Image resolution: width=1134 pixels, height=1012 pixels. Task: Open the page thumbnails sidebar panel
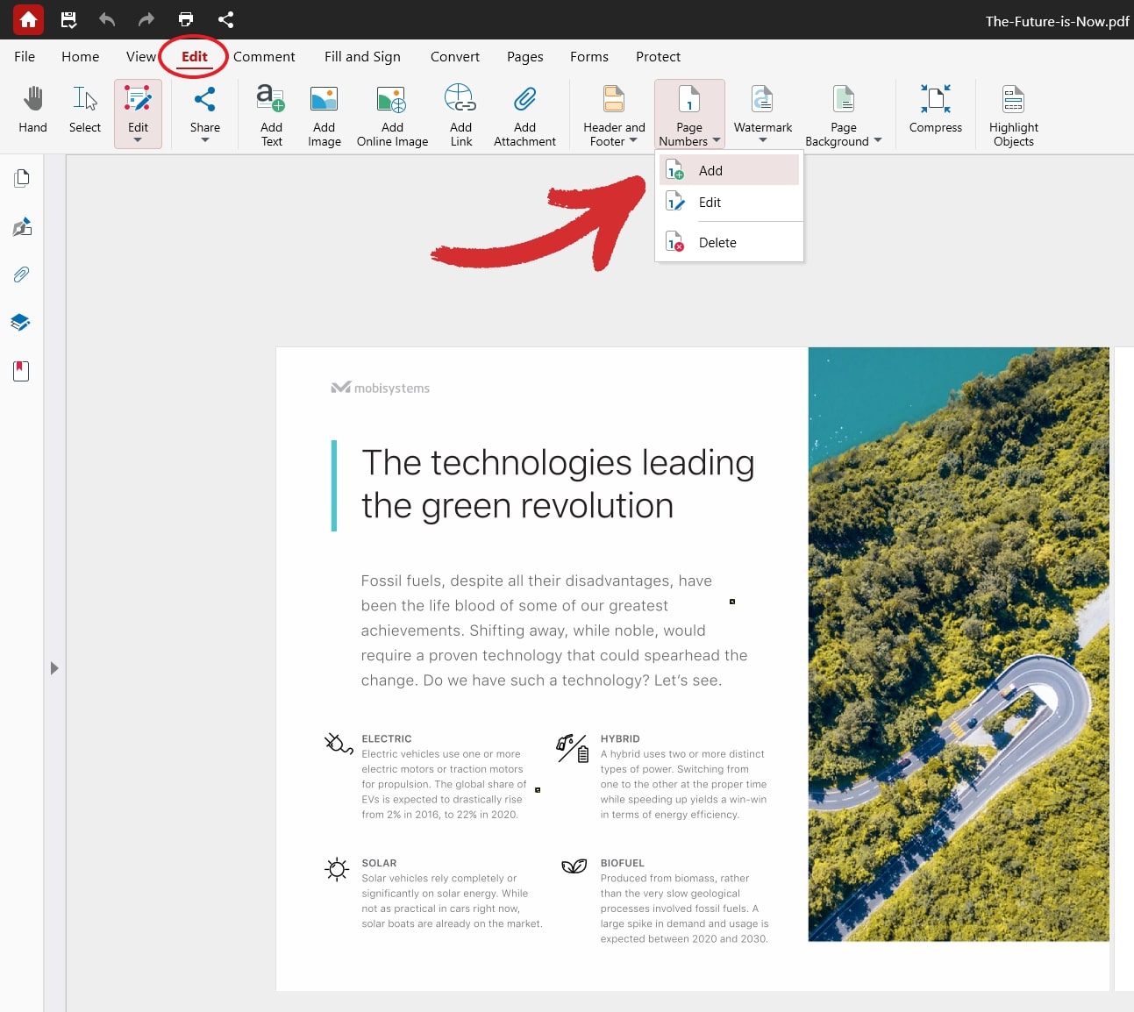(x=21, y=177)
